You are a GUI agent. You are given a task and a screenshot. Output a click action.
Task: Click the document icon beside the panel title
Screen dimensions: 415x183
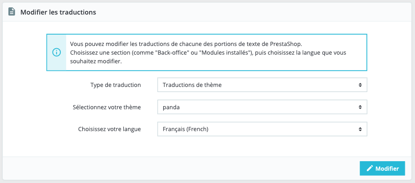coord(12,12)
